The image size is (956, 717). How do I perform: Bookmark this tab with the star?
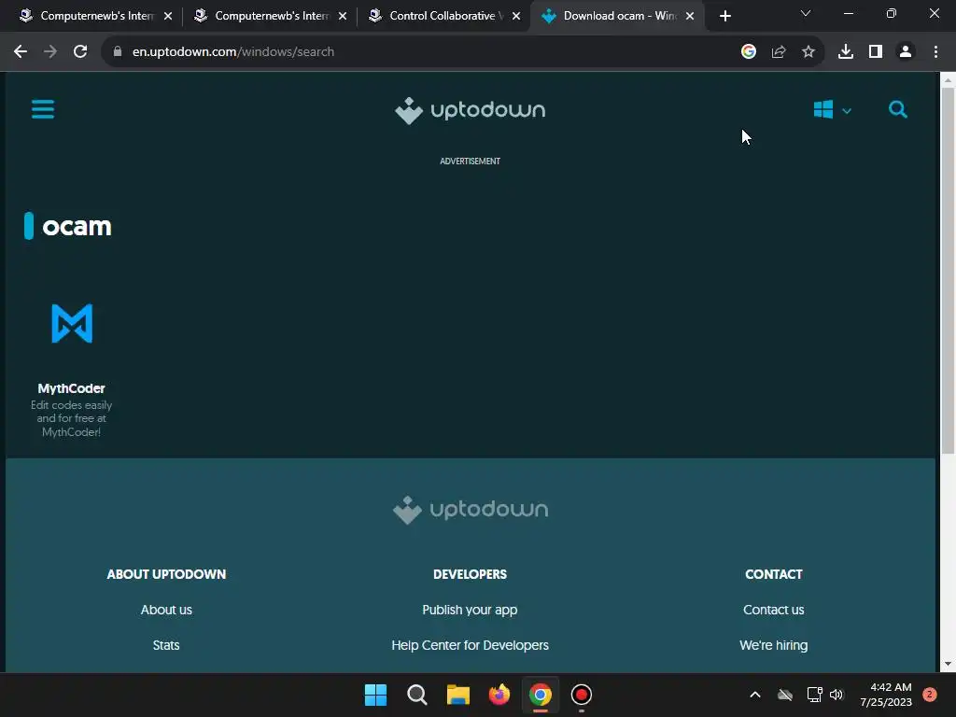click(x=808, y=52)
